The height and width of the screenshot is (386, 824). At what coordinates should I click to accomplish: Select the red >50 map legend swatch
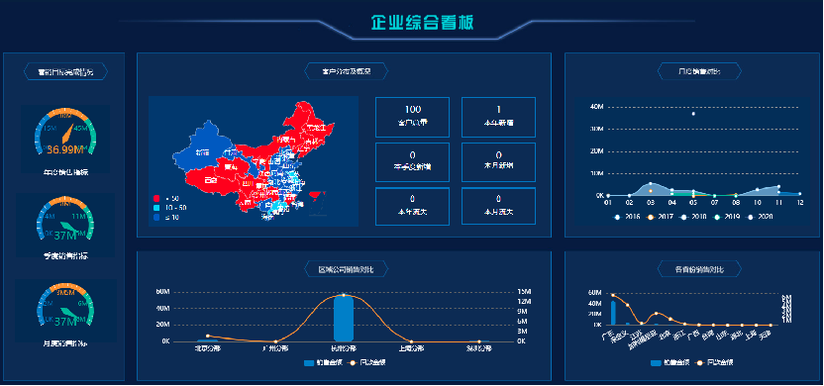[156, 199]
